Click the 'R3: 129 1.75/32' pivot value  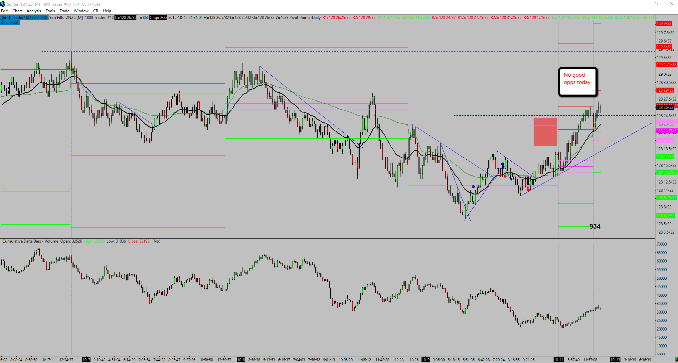click(537, 18)
